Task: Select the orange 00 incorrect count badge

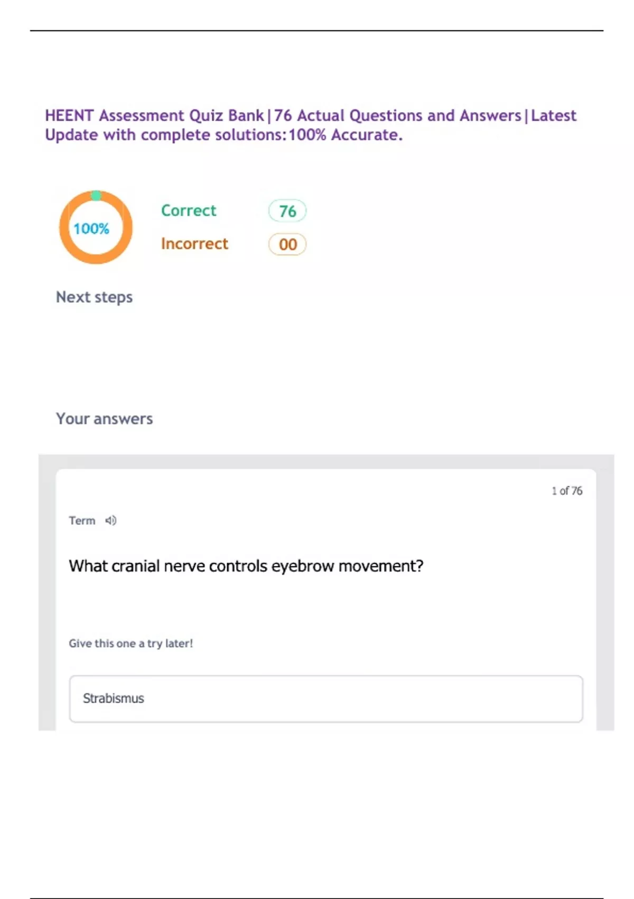Action: pyautogui.click(x=287, y=244)
